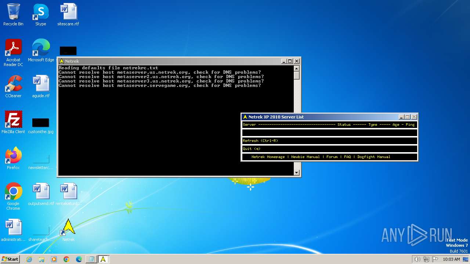Click the empty server row in list
The height and width of the screenshot is (264, 470).
pyautogui.click(x=330, y=133)
